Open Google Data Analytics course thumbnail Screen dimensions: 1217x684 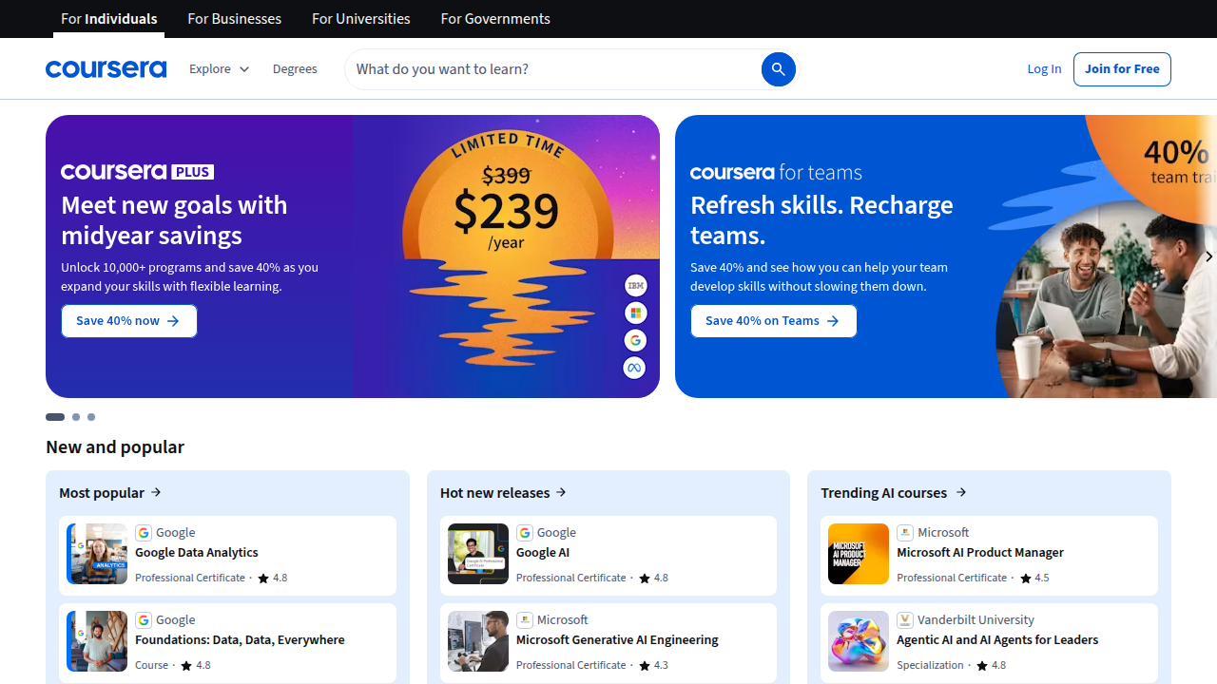(97, 554)
